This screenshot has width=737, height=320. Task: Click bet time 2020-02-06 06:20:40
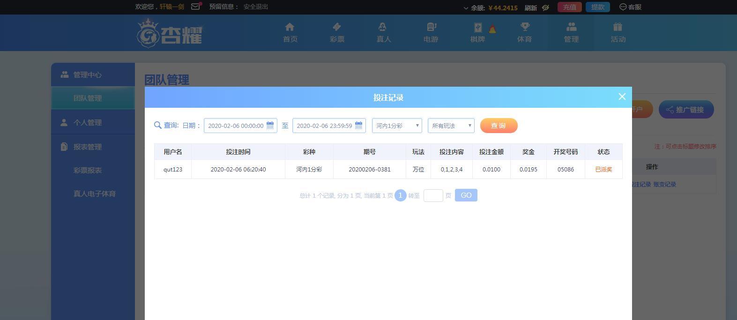point(238,169)
